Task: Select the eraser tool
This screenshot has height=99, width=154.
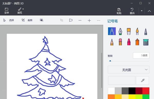Action: [x=120, y=42]
